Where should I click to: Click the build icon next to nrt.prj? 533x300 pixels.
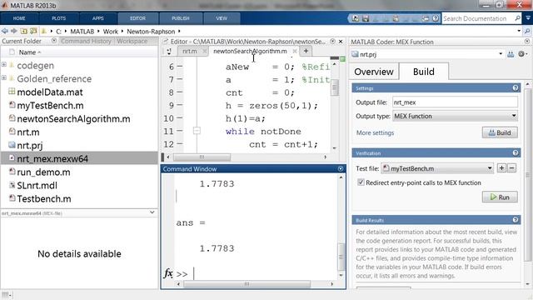(511, 54)
